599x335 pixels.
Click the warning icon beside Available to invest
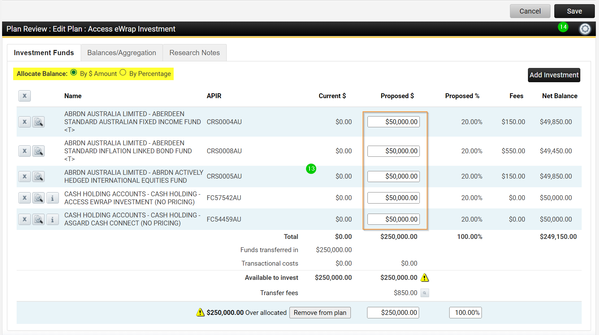425,277
